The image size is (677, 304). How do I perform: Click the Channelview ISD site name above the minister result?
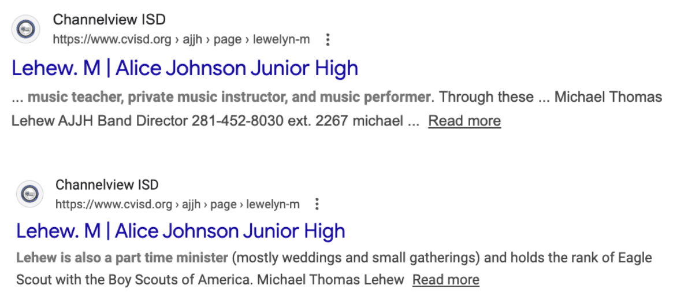click(x=107, y=185)
